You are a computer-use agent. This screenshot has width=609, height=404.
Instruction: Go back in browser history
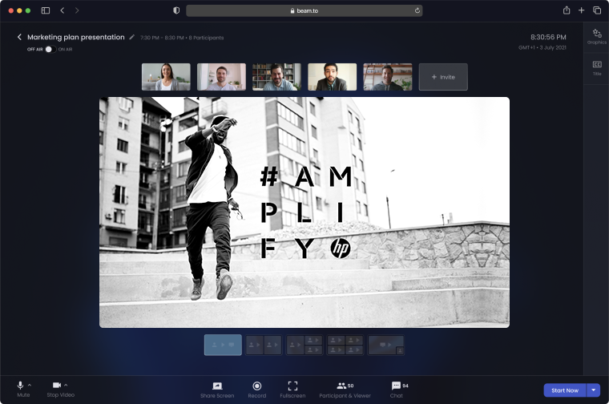pyautogui.click(x=63, y=10)
